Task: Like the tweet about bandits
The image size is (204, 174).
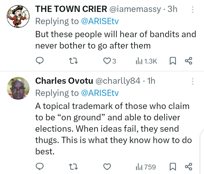Action: pos(107,61)
